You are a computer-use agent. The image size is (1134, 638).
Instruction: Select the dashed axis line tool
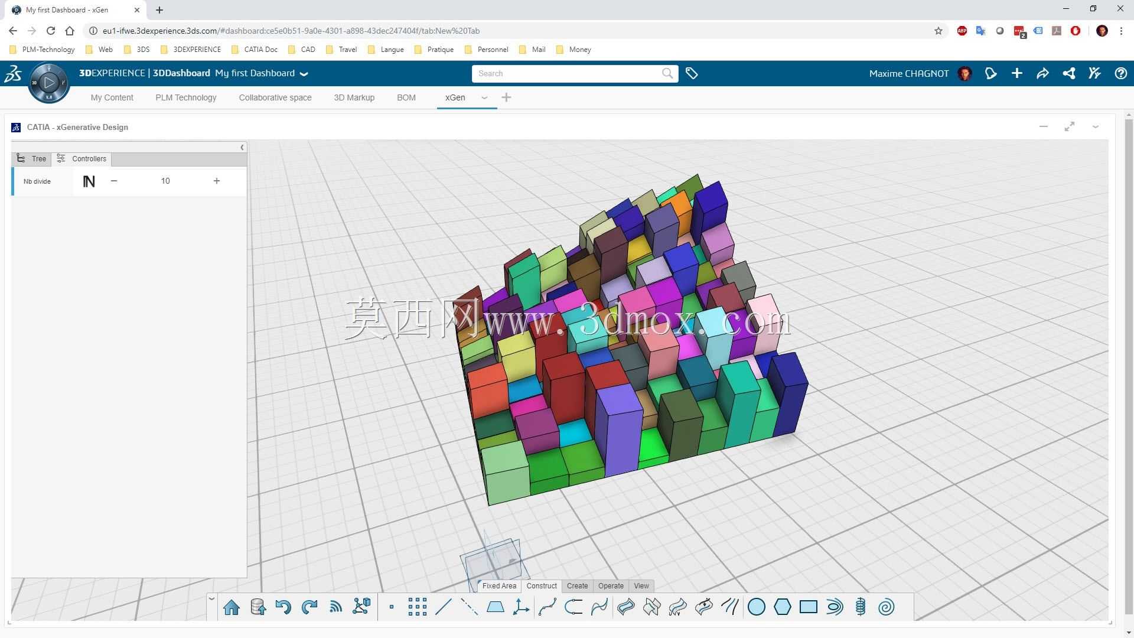pyautogui.click(x=469, y=607)
